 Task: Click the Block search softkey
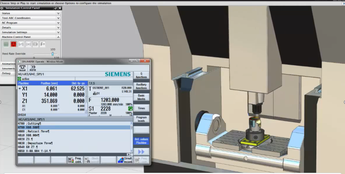92,160
